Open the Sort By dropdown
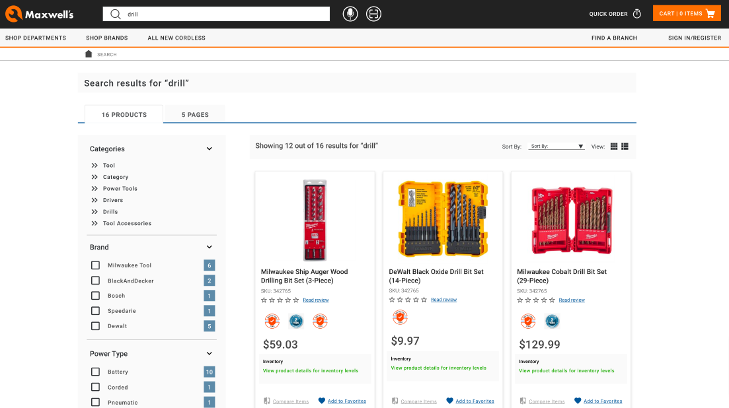Image resolution: width=729 pixels, height=408 pixels. coord(556,146)
